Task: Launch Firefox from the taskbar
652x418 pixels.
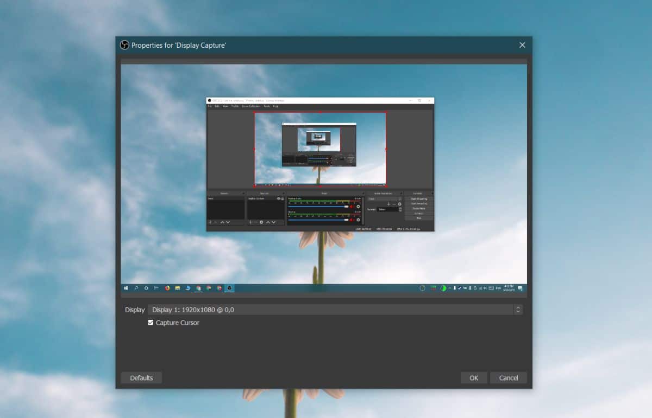Action: click(167, 288)
